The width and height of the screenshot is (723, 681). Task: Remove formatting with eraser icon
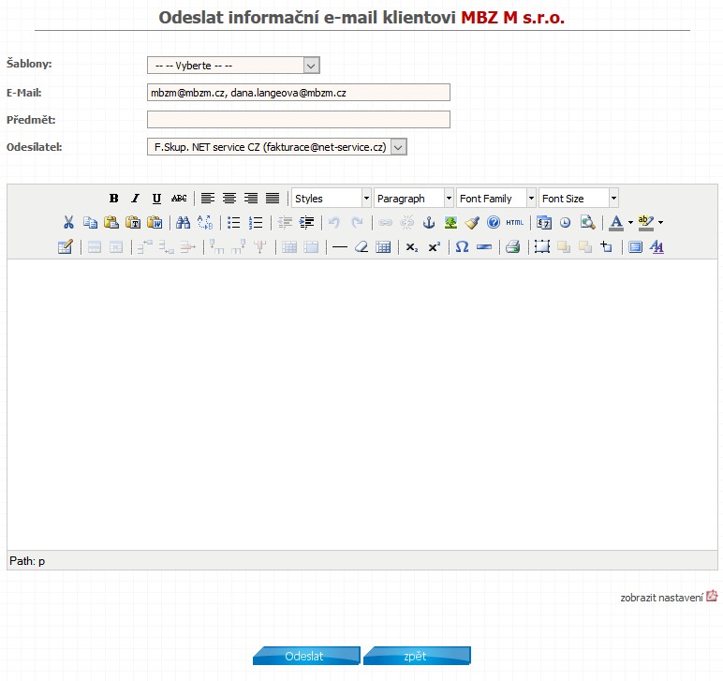point(361,246)
